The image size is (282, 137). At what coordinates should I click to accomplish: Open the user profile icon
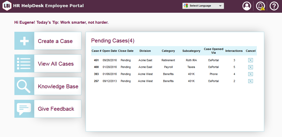(247, 6)
